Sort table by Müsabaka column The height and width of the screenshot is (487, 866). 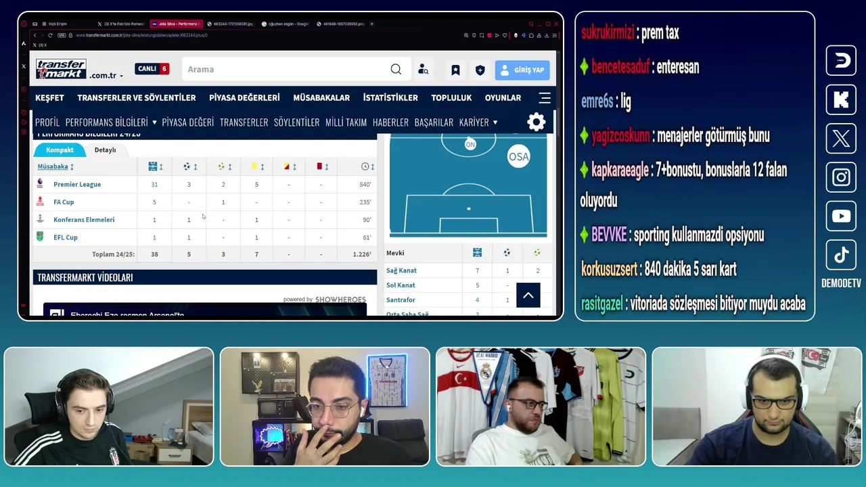(x=55, y=166)
